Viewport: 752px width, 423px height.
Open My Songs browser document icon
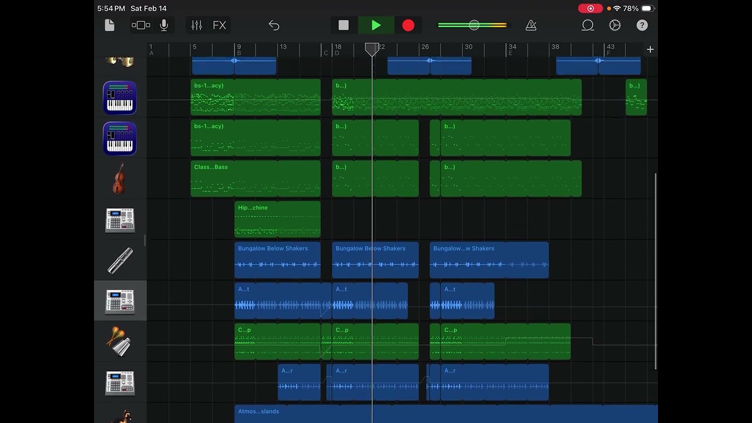(x=109, y=25)
